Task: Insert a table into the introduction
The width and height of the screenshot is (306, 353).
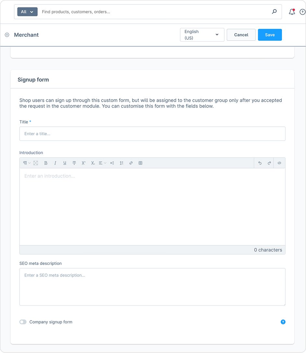Action: [140, 163]
